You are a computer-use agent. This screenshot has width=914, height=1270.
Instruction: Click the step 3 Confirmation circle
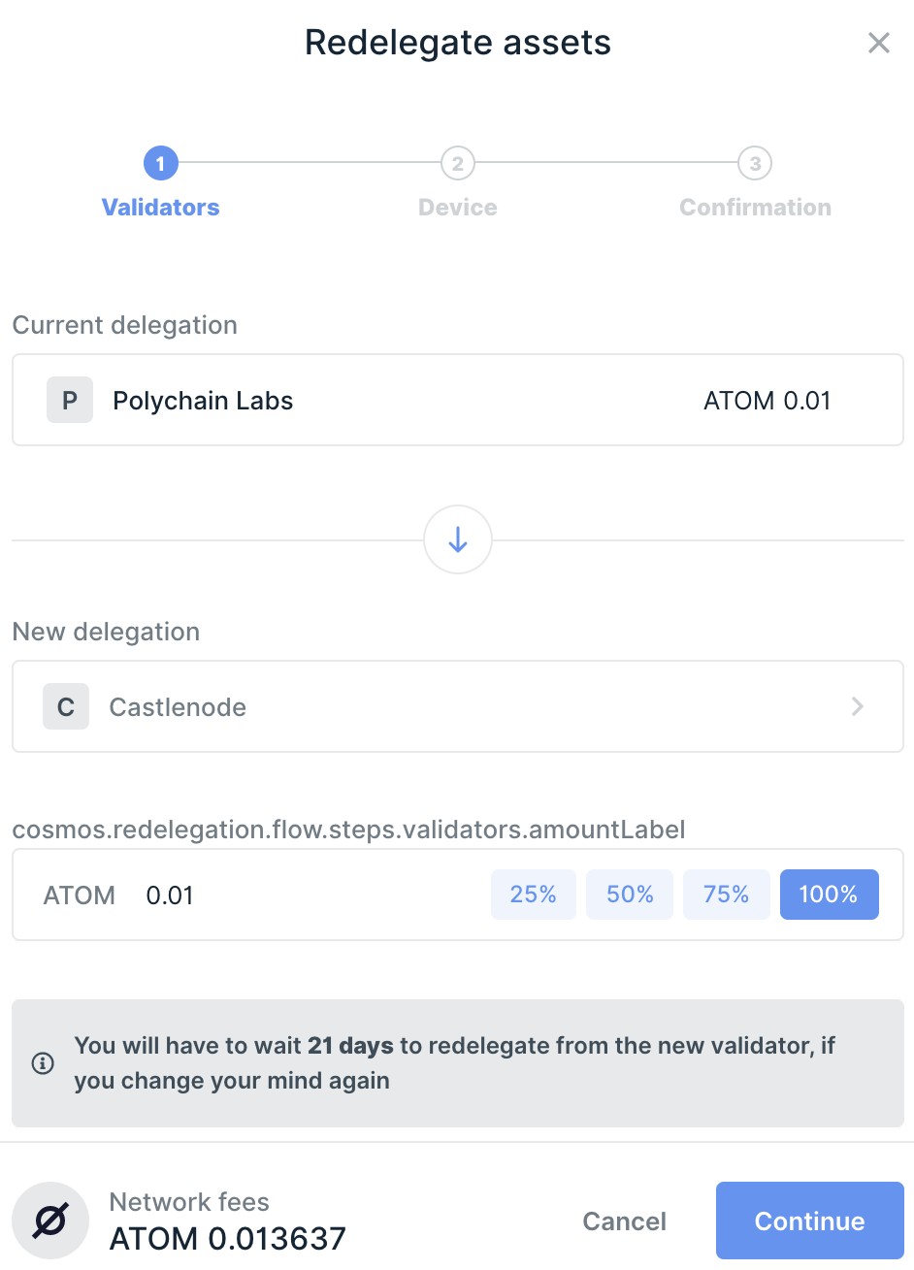[755, 163]
